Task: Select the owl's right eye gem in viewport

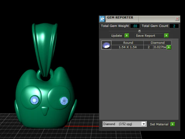Action: (64, 101)
